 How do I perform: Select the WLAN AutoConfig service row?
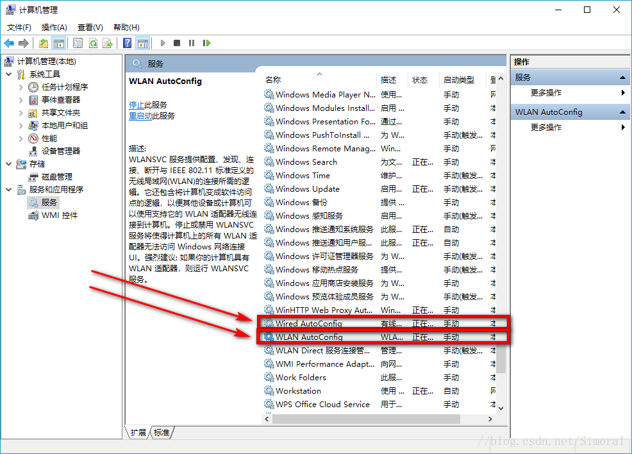pyautogui.click(x=379, y=337)
